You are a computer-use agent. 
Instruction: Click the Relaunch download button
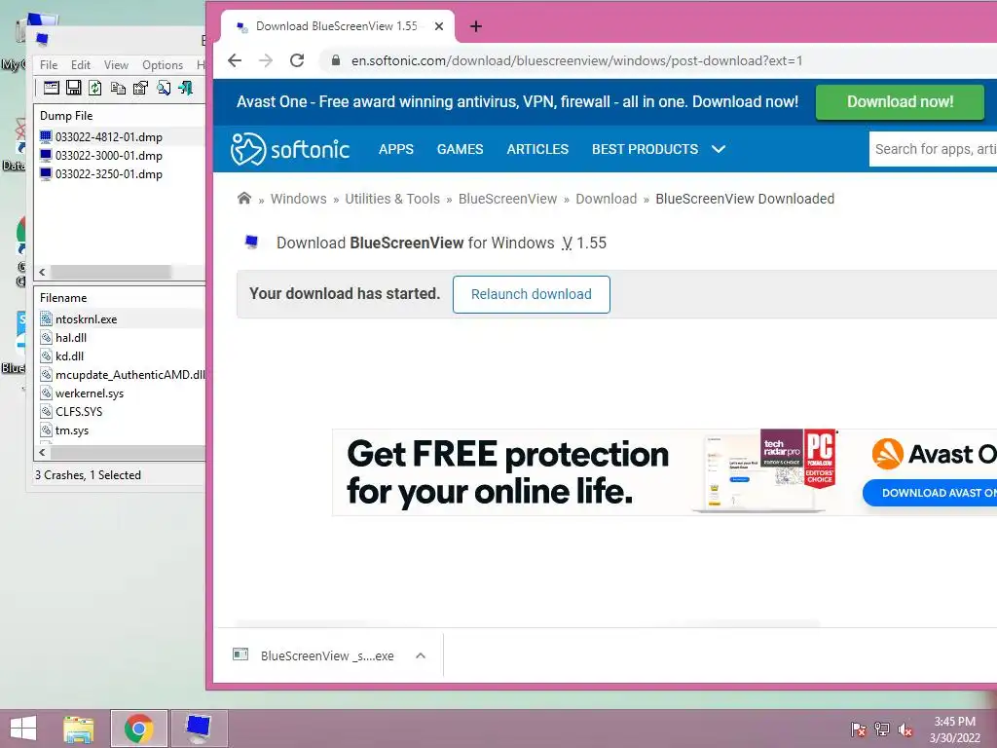pyautogui.click(x=532, y=294)
